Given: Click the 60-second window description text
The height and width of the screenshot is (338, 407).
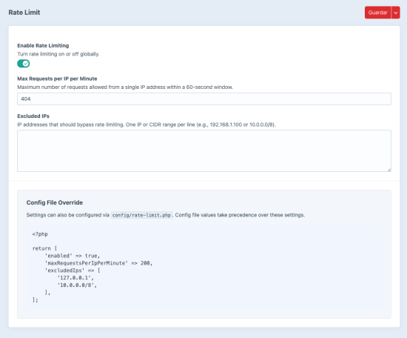Looking at the screenshot, I should coord(125,87).
